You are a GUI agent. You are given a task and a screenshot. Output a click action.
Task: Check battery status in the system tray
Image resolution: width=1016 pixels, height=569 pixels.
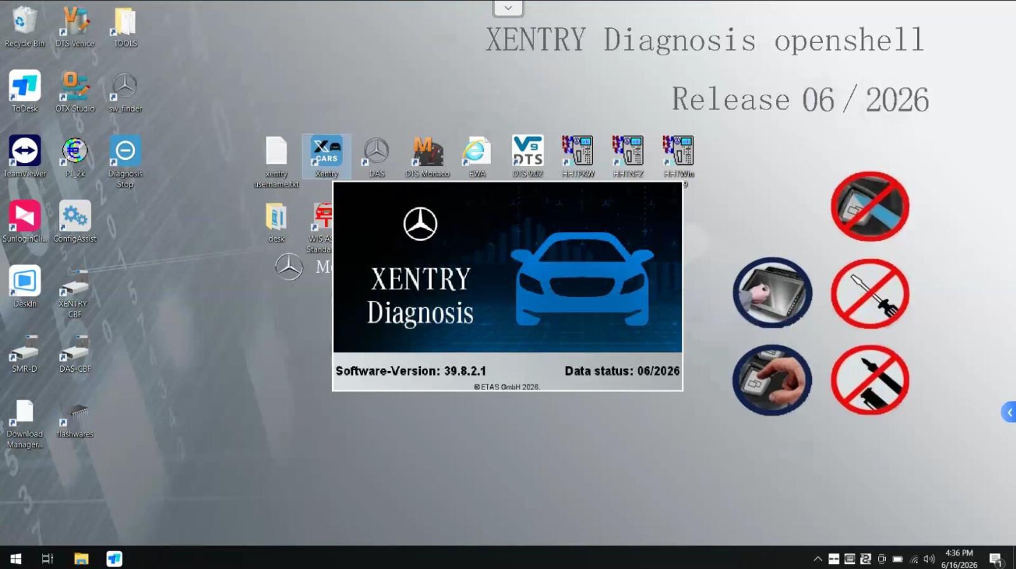[897, 559]
